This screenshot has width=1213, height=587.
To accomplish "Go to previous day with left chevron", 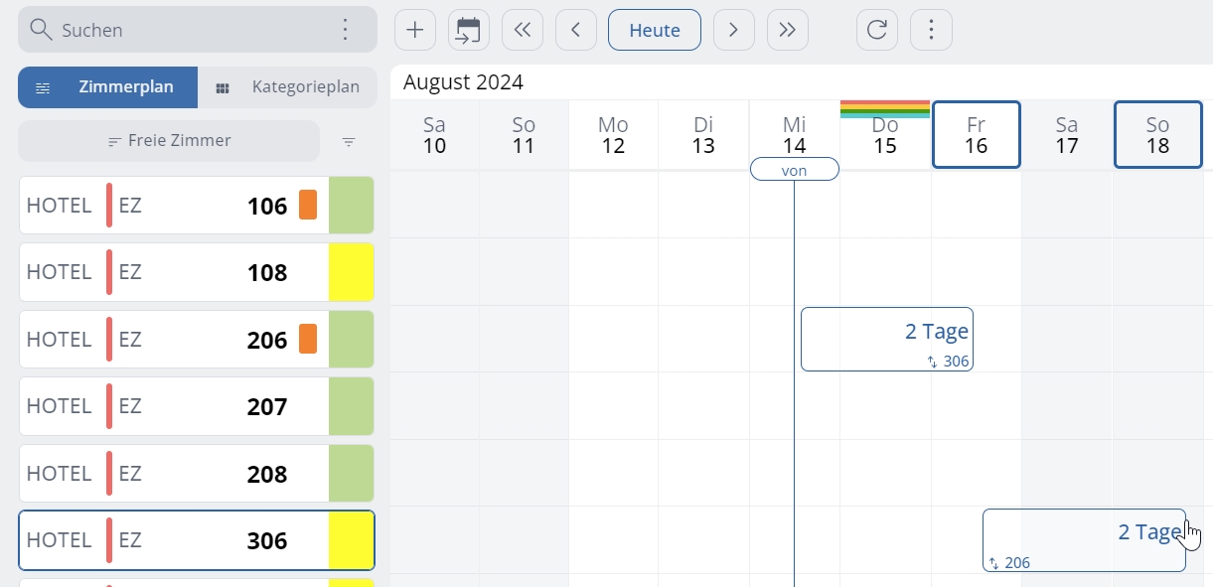I will pyautogui.click(x=576, y=30).
